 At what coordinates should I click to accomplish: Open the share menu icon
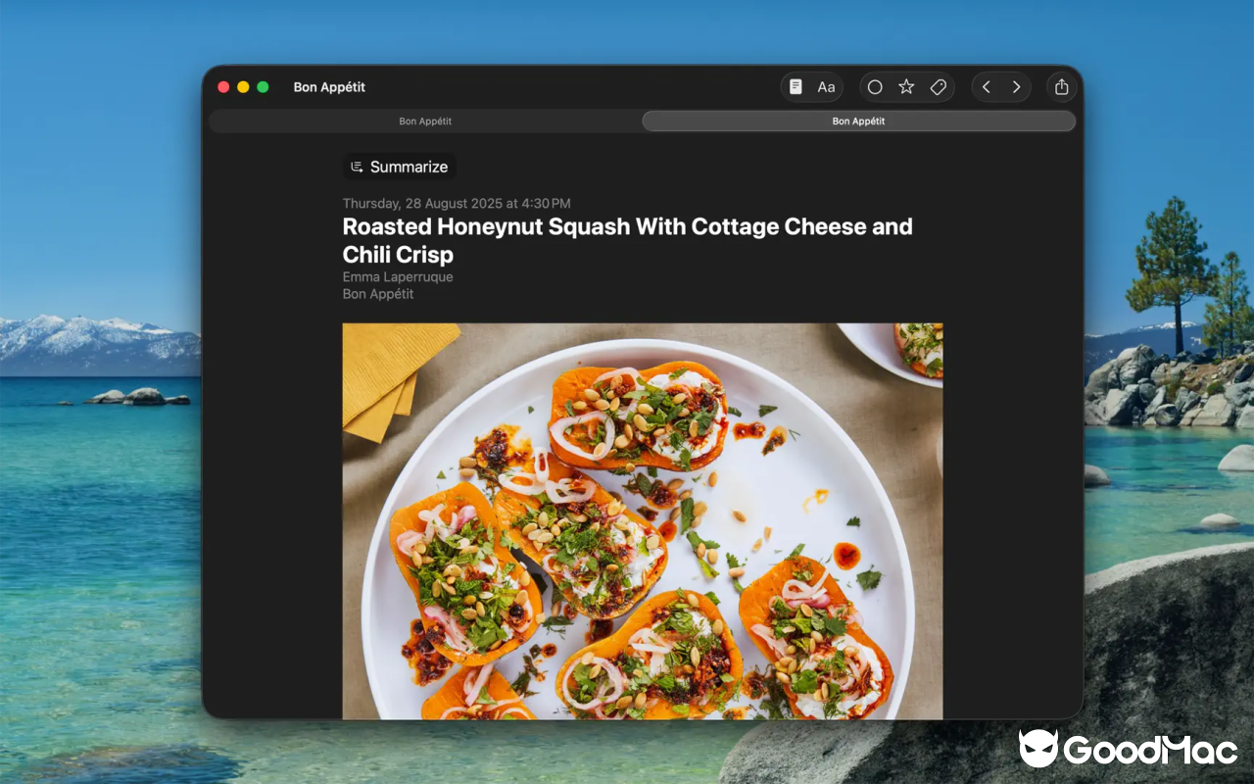coord(1061,87)
